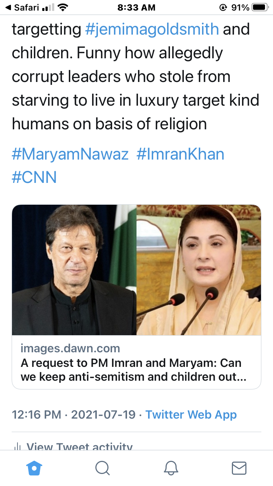Open the #jemimagoldsmith hashtag
The image size is (273, 486).
[152, 30]
